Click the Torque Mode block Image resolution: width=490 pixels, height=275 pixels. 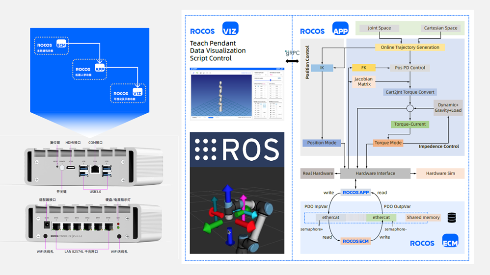click(388, 143)
